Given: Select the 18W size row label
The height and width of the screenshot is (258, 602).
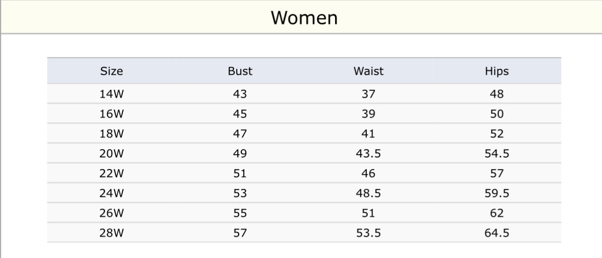Looking at the screenshot, I should pyautogui.click(x=112, y=134).
